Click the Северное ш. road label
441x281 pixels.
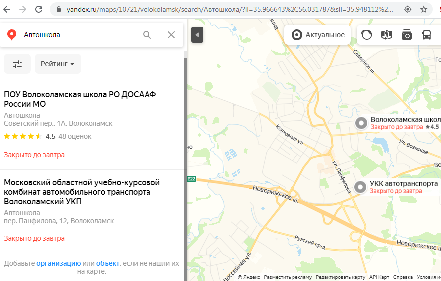pos(364,62)
